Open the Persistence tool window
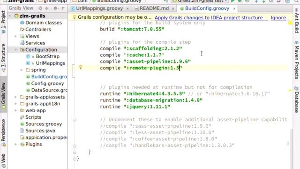This screenshot has height=169, width=300. point(3,132)
